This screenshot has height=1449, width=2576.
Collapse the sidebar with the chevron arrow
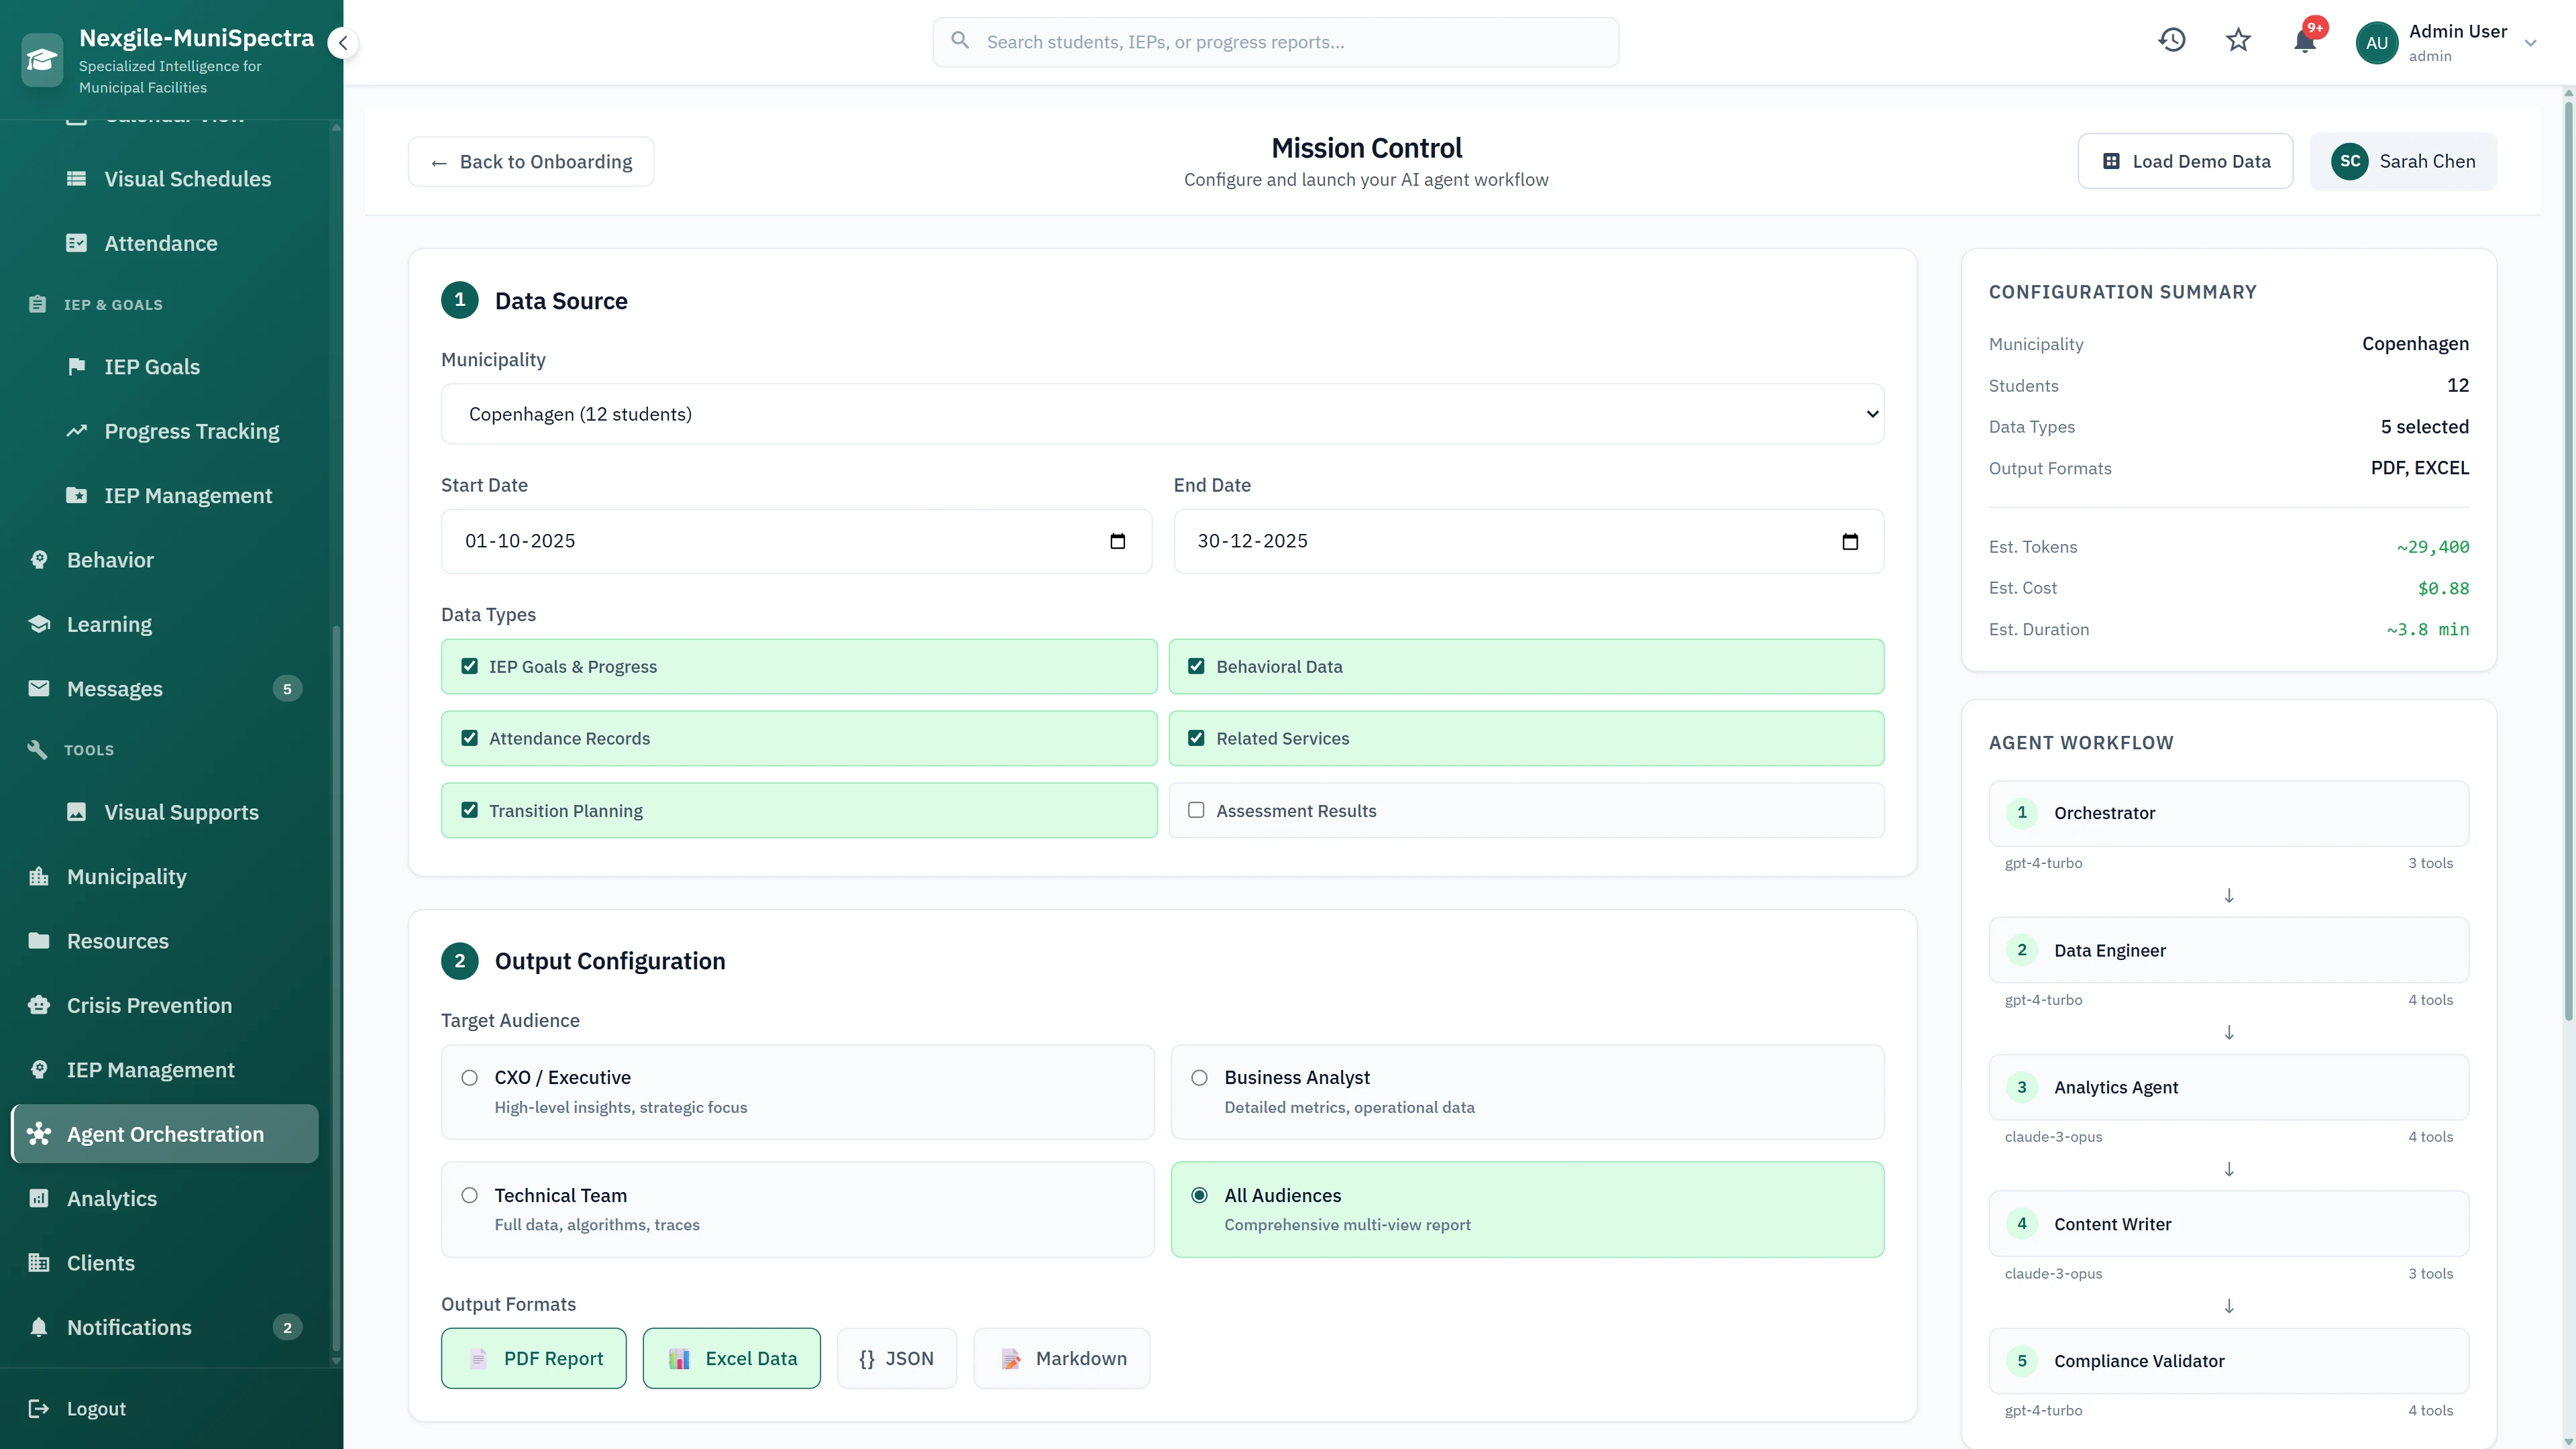[x=343, y=43]
